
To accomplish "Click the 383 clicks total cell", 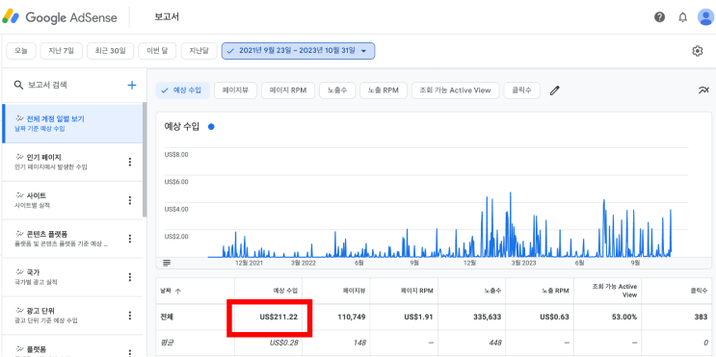I will [x=701, y=317].
